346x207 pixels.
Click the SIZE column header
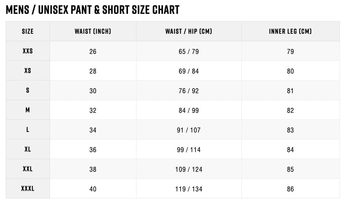tap(28, 31)
